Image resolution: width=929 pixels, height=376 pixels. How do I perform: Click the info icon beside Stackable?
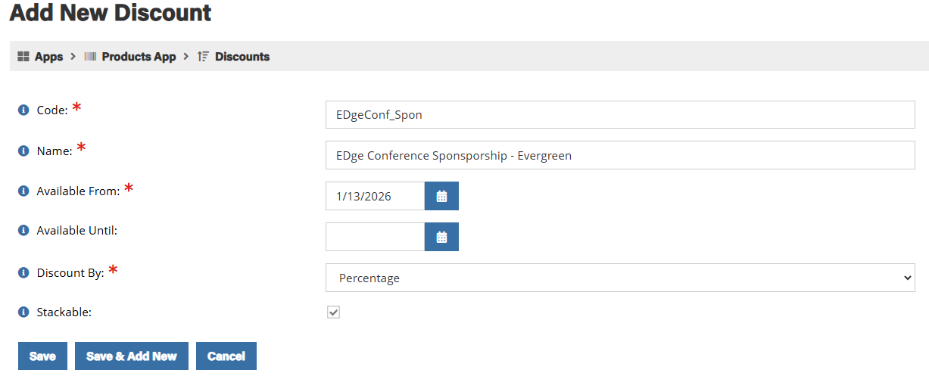coord(23,312)
